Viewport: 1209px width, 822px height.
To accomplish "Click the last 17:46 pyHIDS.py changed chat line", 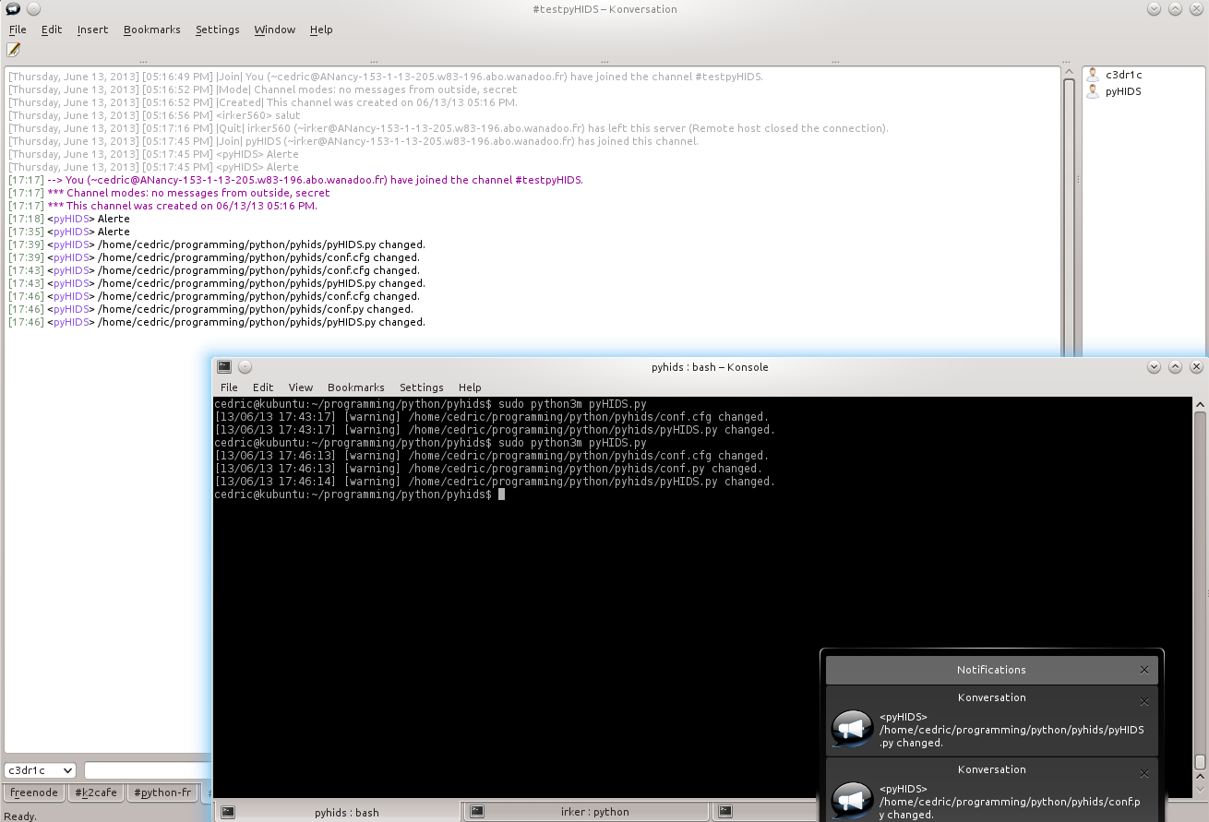I will point(217,322).
